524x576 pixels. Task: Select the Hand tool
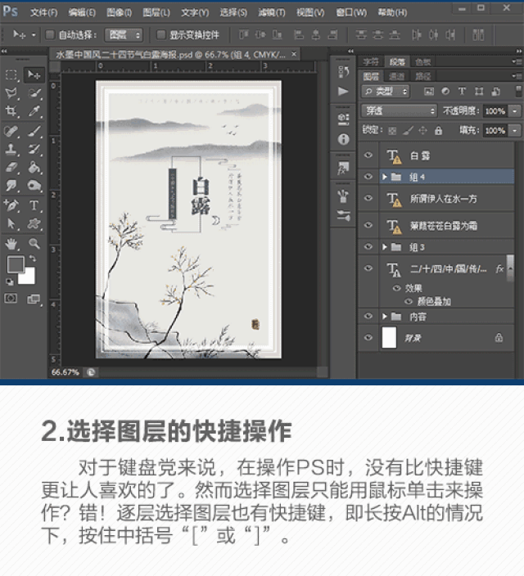[11, 244]
